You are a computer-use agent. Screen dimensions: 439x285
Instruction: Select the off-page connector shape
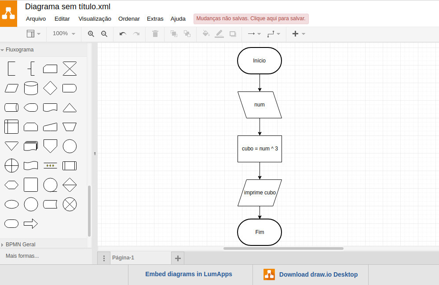pos(50,146)
